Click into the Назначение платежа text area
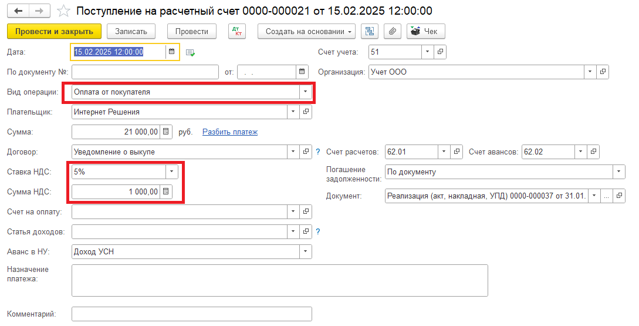Viewport: 639px width, 326px height. [x=279, y=280]
